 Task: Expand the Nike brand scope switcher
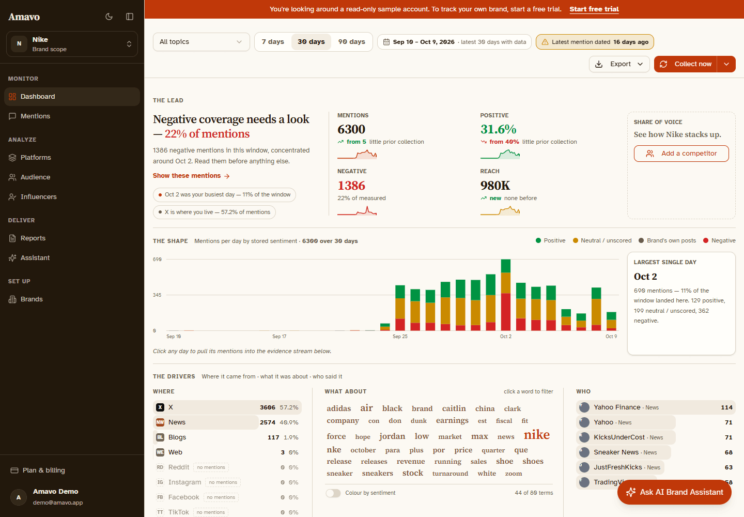coord(72,44)
